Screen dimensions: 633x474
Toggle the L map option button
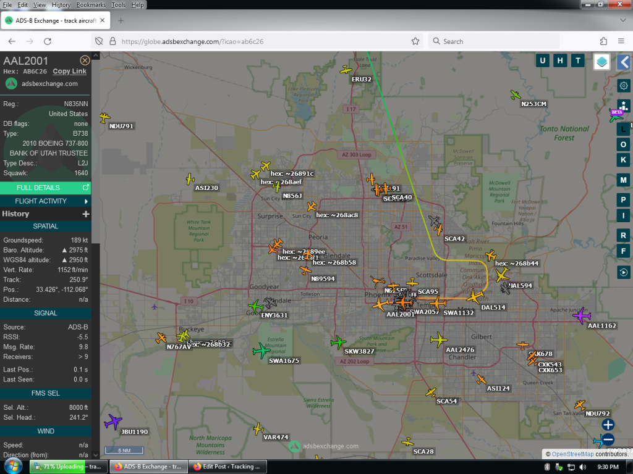tap(623, 129)
